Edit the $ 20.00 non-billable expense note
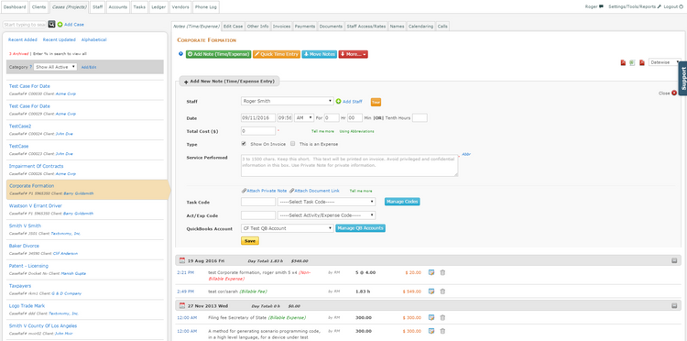 (x=431, y=272)
